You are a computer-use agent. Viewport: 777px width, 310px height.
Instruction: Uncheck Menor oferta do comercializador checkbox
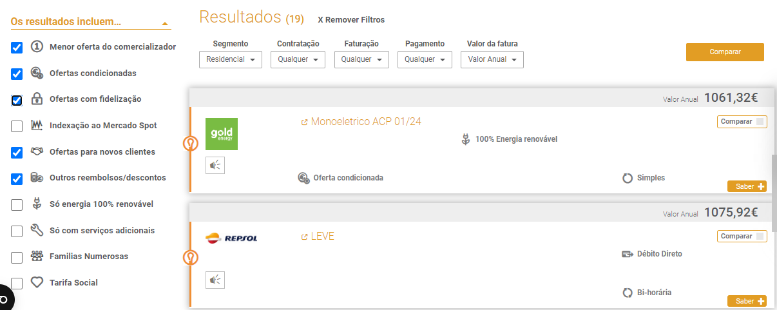17,48
